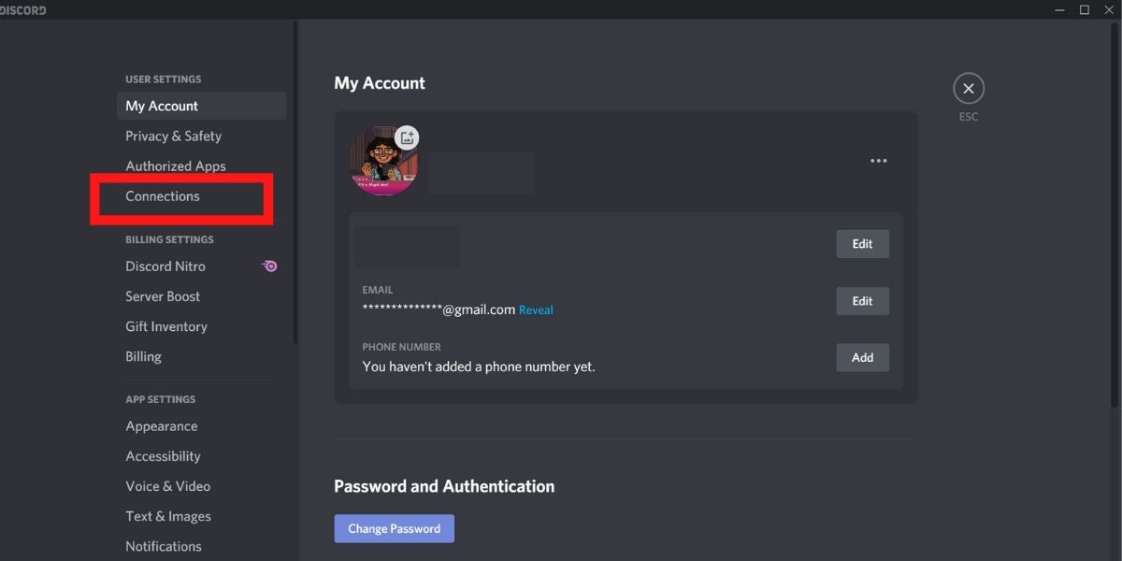Click the profile avatar picture
This screenshot has height=561, width=1122.
pyautogui.click(x=383, y=163)
